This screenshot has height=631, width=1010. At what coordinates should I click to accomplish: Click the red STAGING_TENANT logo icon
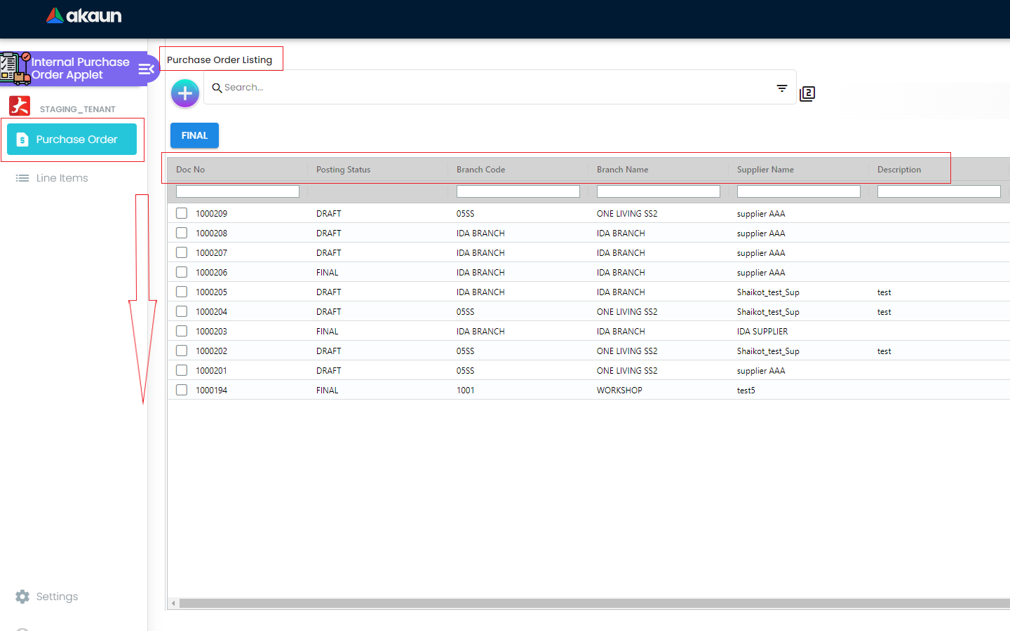pyautogui.click(x=20, y=106)
